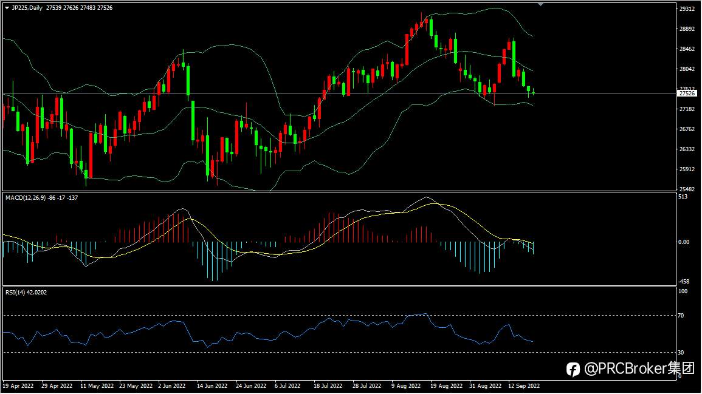The width and height of the screenshot is (702, 394).
Task: Click date label 19 Apr 2022
Action: pyautogui.click(x=18, y=386)
